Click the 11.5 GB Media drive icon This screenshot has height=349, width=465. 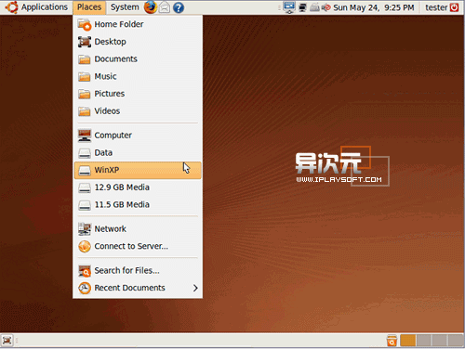[85, 205]
